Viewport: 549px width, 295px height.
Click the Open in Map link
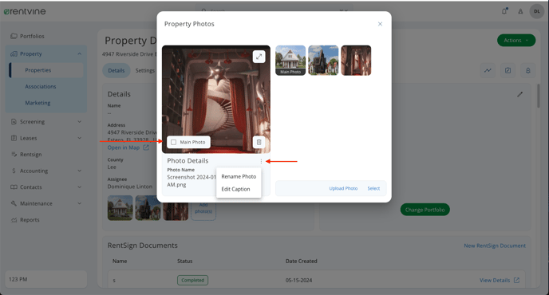coord(123,147)
